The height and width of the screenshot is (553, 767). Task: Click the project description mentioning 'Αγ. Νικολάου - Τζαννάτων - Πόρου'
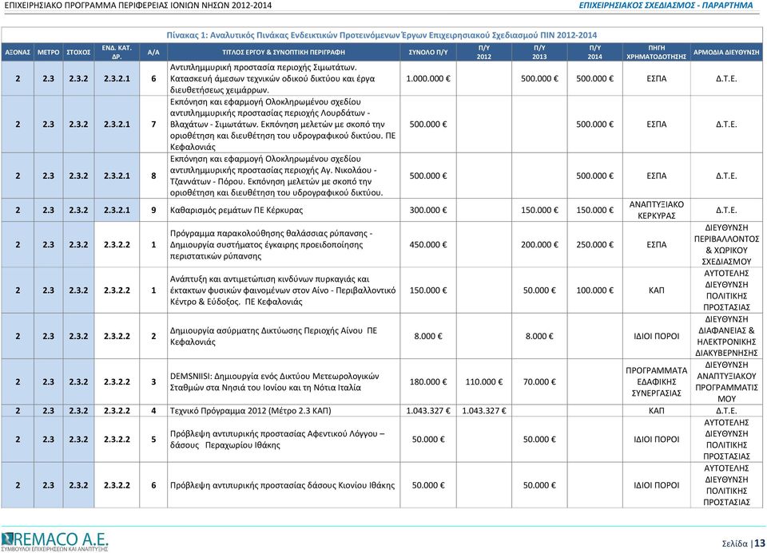(276, 176)
